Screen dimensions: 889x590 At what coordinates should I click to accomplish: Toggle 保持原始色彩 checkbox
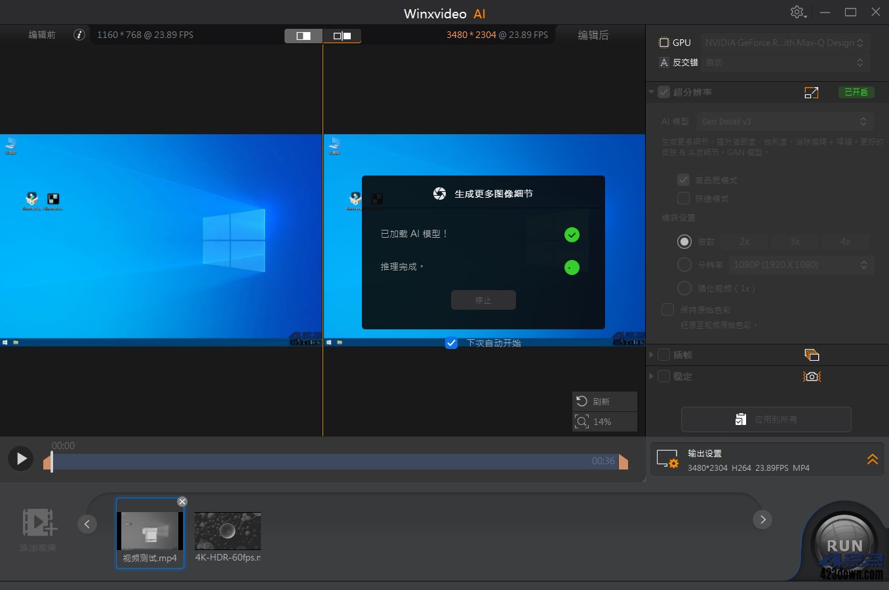coord(667,310)
